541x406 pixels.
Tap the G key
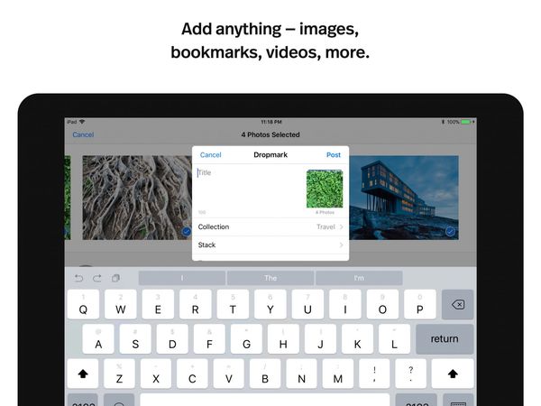click(246, 339)
